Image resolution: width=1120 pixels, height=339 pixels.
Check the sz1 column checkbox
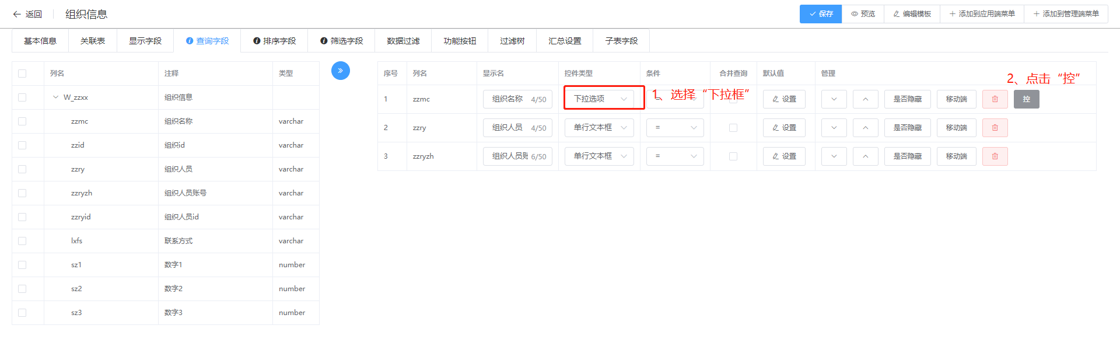22,265
